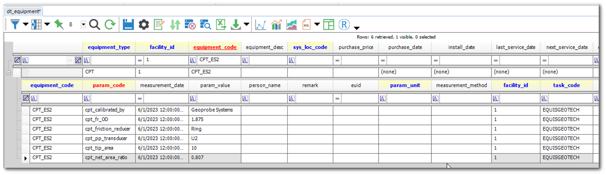The image size is (606, 175).
Task: Click the edit form pencil icon
Action: (159, 24)
